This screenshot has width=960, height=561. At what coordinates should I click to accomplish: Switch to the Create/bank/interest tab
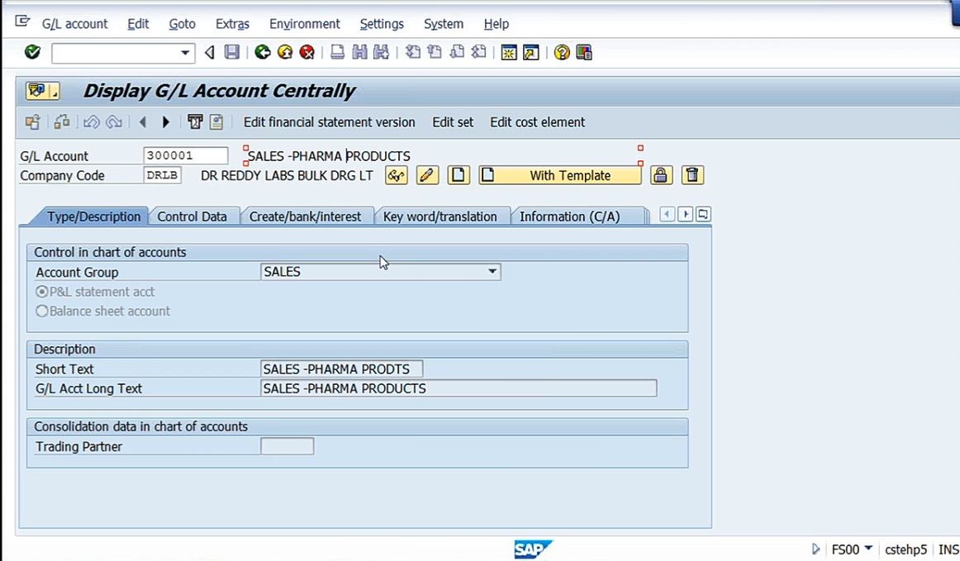[x=305, y=216]
